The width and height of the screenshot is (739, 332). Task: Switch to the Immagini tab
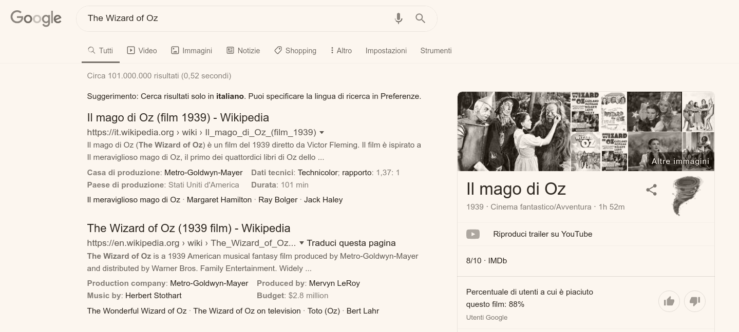(192, 51)
